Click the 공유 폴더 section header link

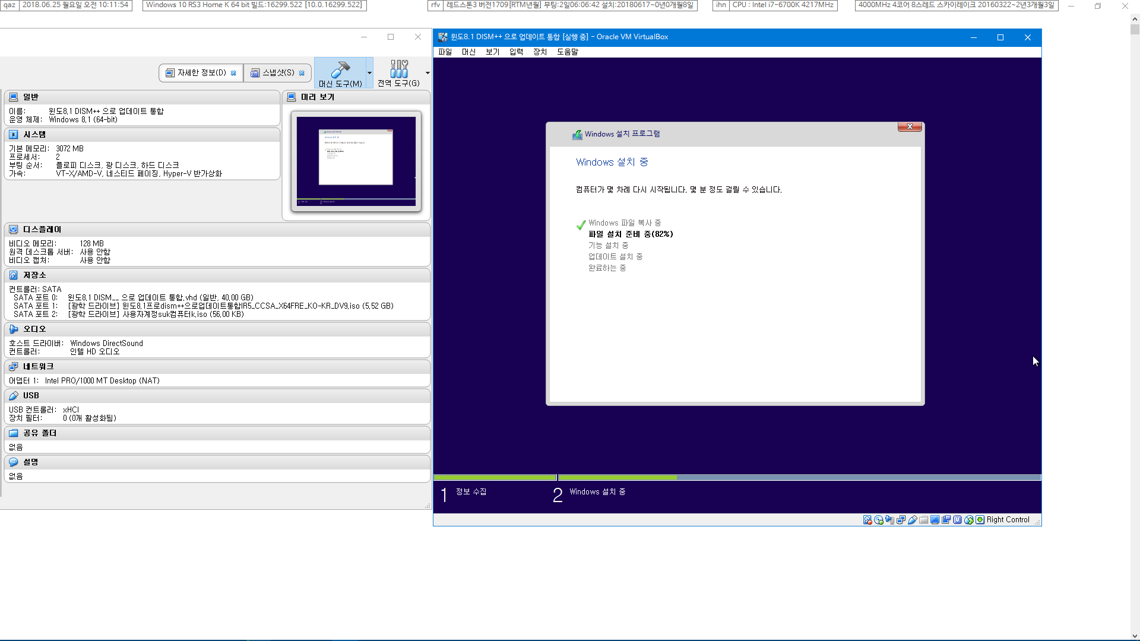40,433
